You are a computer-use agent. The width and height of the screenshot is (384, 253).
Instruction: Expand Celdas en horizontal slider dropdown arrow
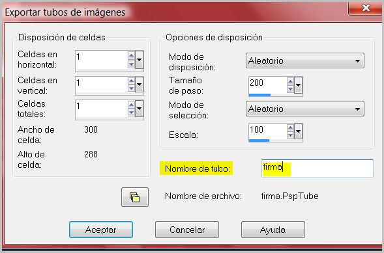click(x=139, y=60)
